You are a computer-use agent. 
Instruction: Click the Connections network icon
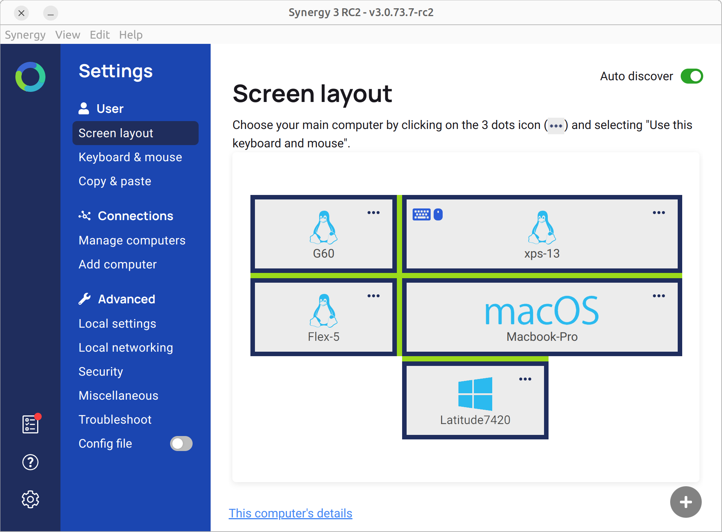(84, 216)
